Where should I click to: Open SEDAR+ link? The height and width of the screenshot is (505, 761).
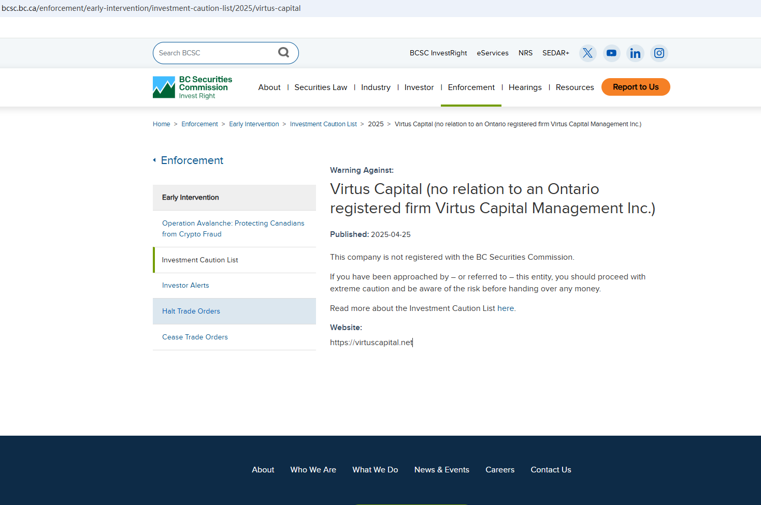coord(556,53)
